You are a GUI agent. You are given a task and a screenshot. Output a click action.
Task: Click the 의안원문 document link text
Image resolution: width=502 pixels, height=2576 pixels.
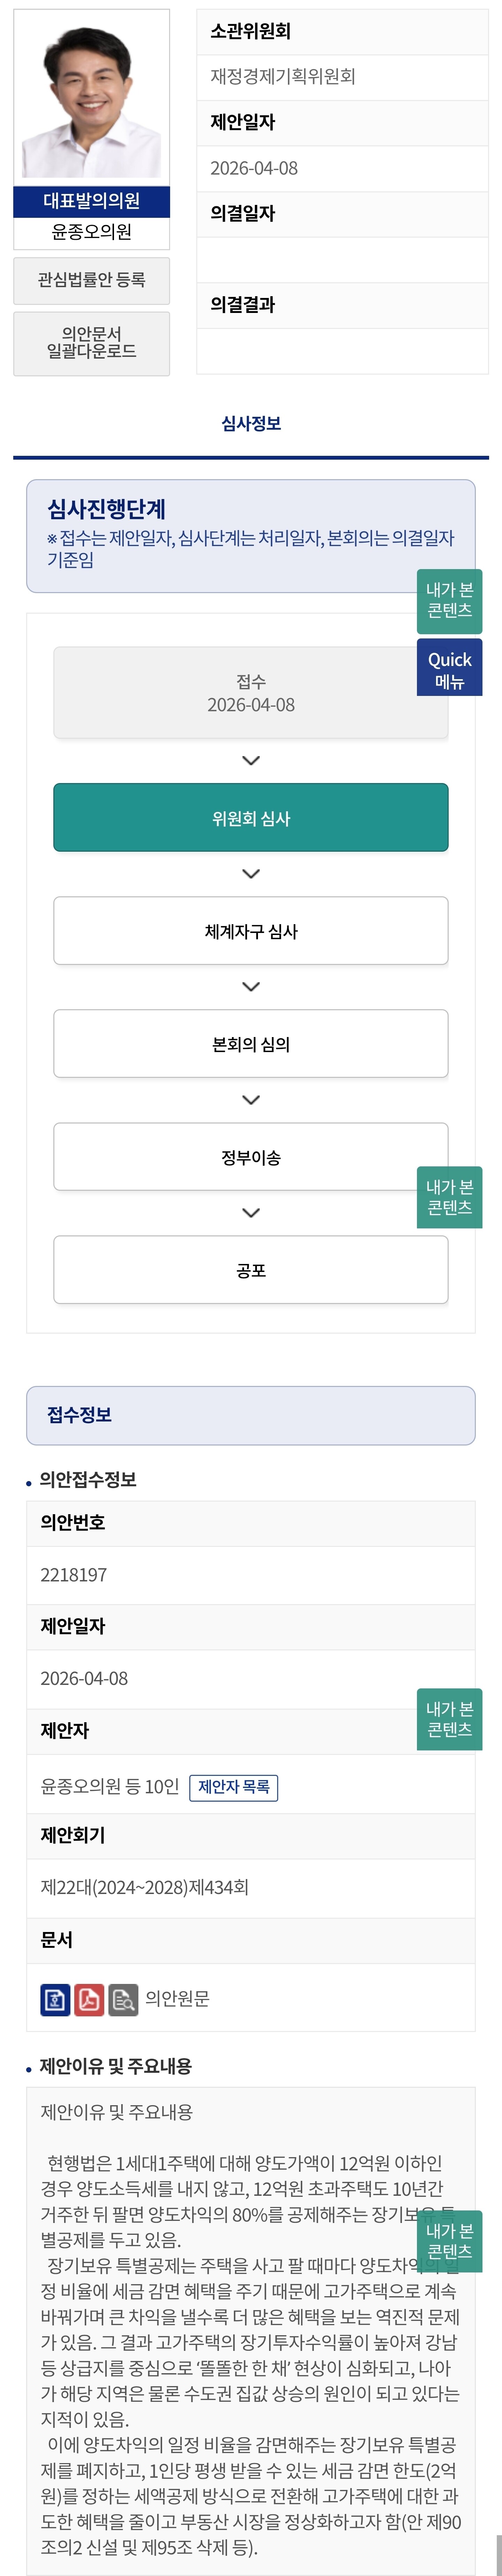pyautogui.click(x=177, y=1998)
